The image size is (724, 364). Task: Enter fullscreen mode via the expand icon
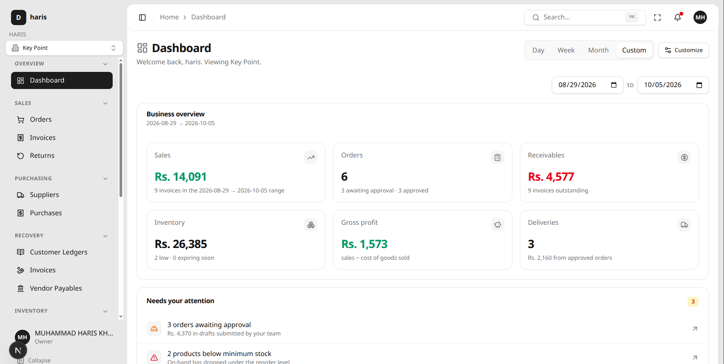(657, 17)
